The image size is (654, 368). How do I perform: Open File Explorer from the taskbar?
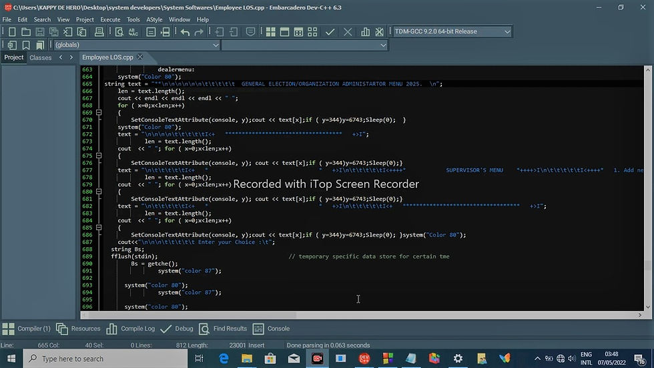point(247,359)
